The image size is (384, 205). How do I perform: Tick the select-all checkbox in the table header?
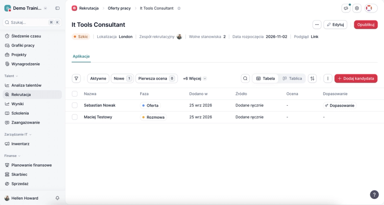(75, 94)
